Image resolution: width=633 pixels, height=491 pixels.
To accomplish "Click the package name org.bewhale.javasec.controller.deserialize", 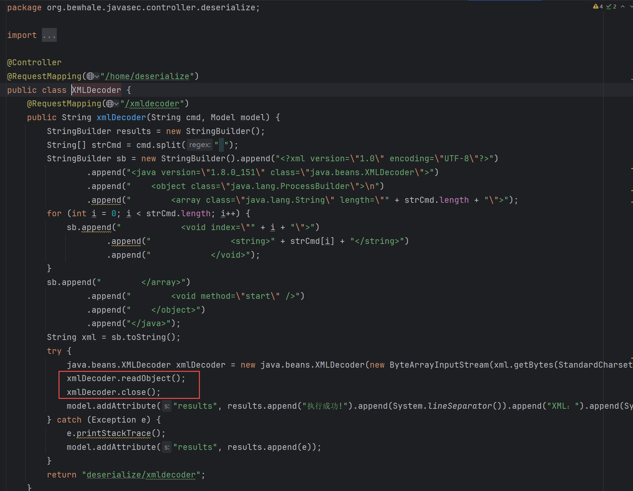I will [151, 7].
